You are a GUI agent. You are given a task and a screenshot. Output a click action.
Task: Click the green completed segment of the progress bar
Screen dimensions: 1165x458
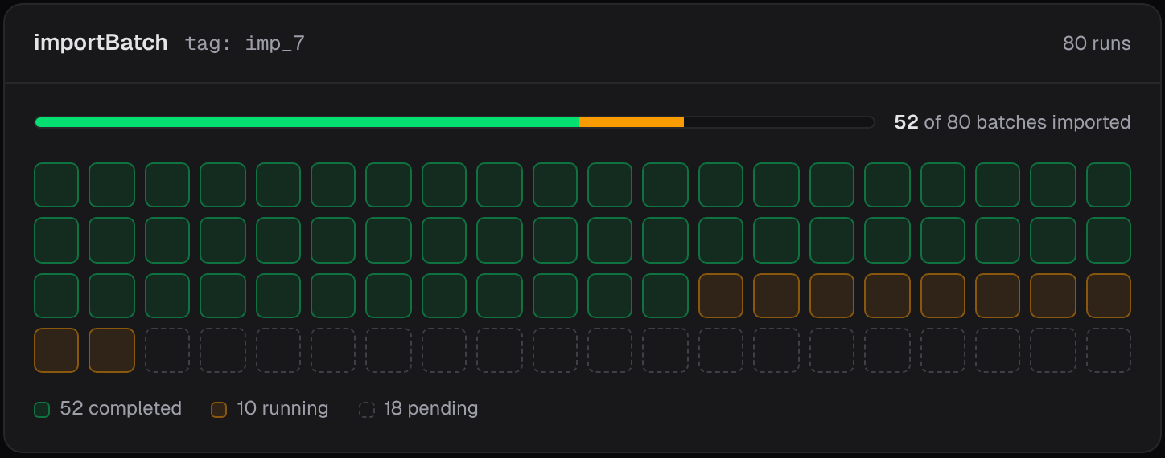(x=307, y=122)
